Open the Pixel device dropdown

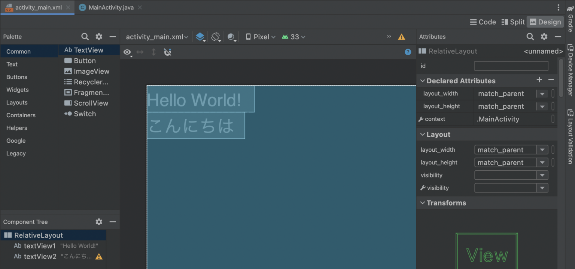[x=261, y=37]
